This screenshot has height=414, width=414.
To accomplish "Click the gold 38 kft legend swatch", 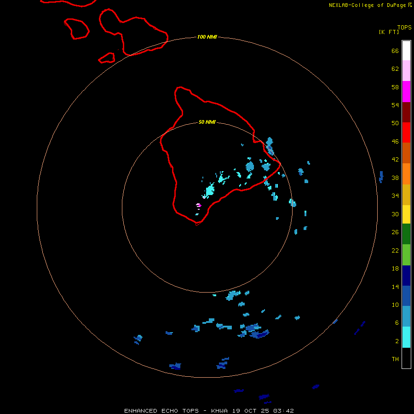I will pos(406,195).
